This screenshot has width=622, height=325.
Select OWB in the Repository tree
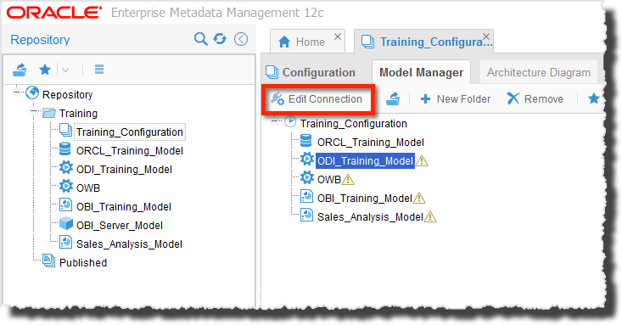click(x=88, y=188)
